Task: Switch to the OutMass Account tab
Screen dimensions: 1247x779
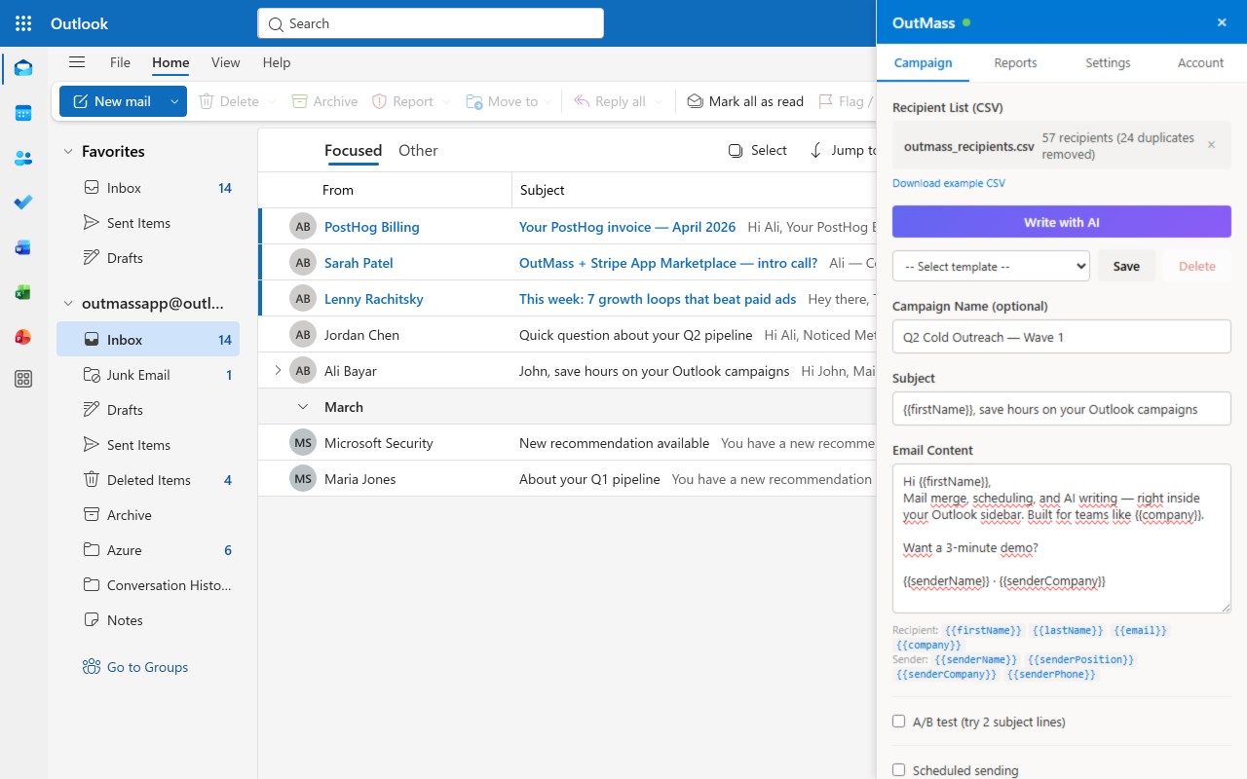Action: pyautogui.click(x=1200, y=62)
